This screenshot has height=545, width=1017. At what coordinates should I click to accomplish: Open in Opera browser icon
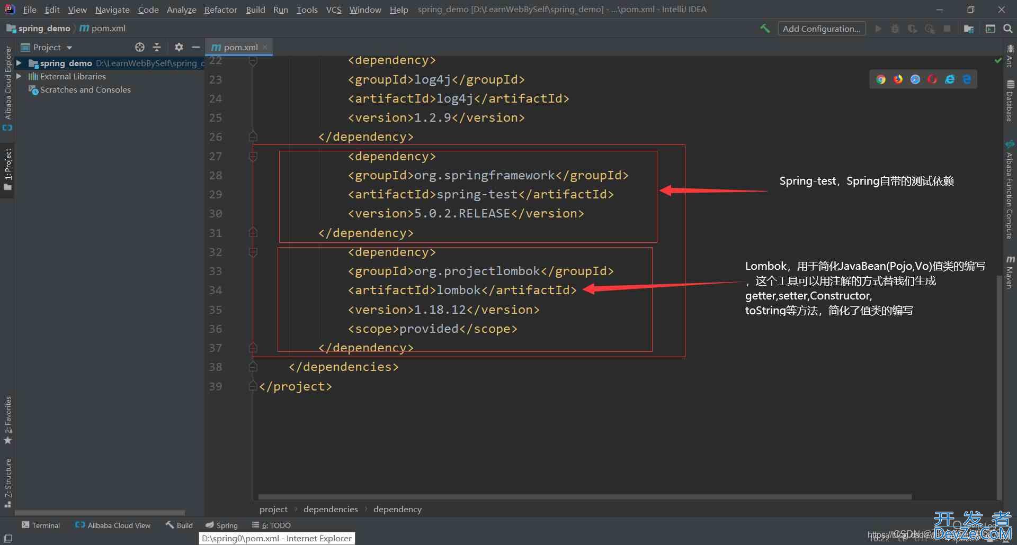click(933, 79)
